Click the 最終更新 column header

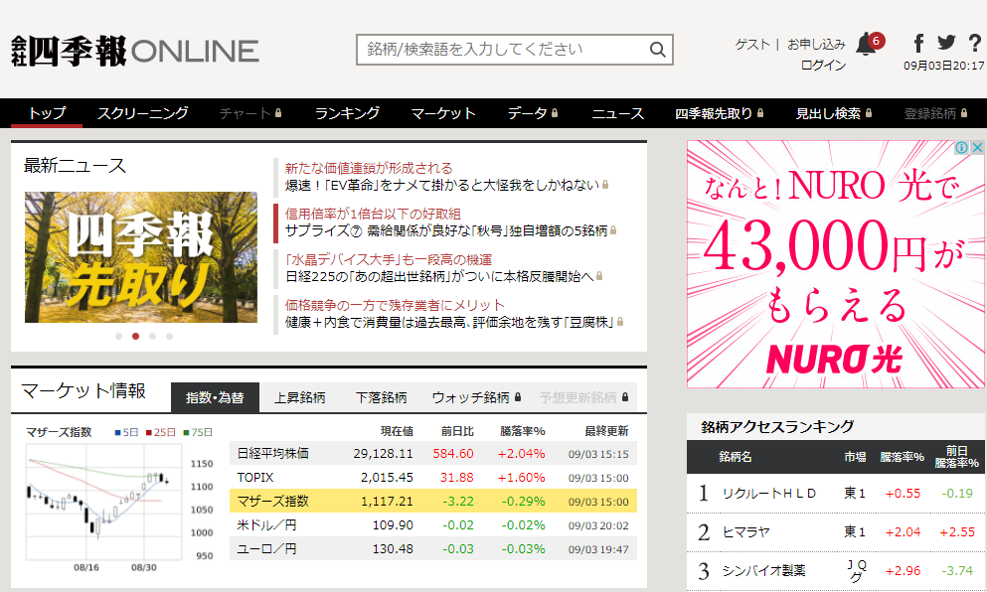coord(606,431)
